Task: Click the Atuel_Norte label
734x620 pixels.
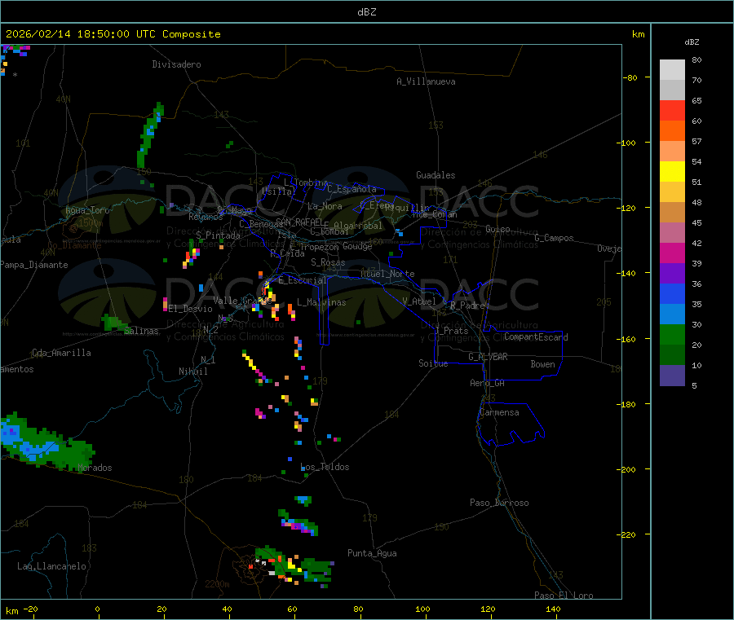Action: tap(387, 274)
